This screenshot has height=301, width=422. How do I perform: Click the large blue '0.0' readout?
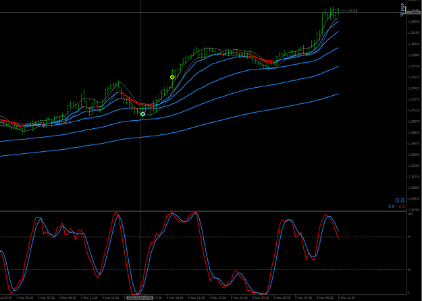(400, 200)
